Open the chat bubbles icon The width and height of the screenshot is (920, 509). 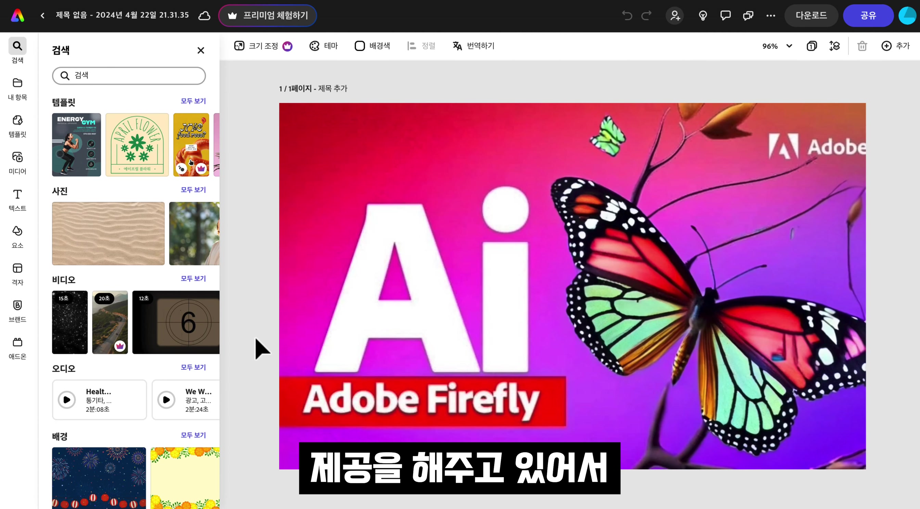point(748,15)
